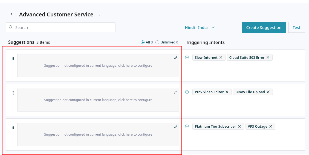Configure the second unconfigured suggestion box
This screenshot has height=155, width=309.
coord(98,100)
